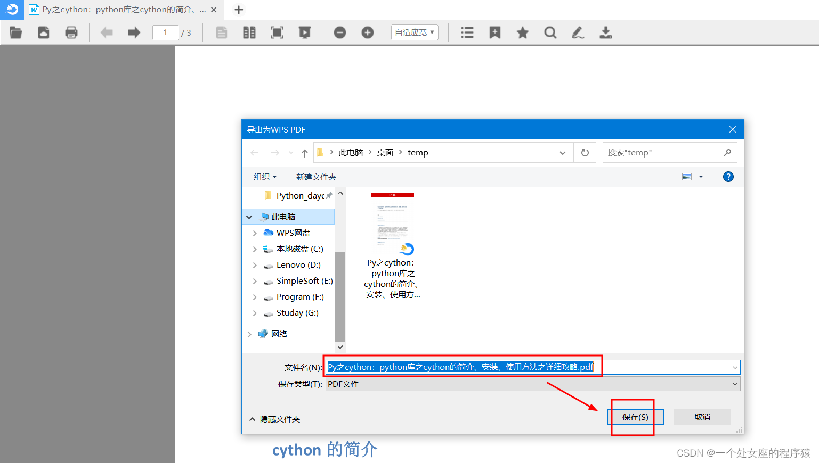This screenshot has width=819, height=463.
Task: Open the 保存类型 PDF文件 dropdown
Action: coord(533,384)
